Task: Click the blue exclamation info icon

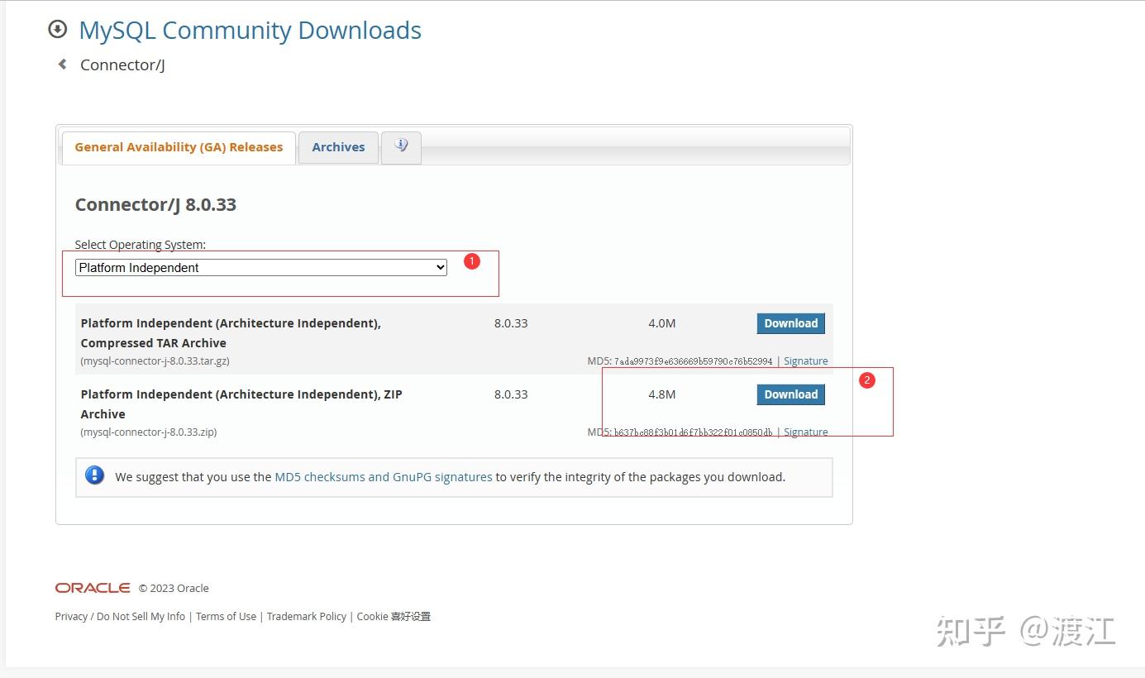Action: pyautogui.click(x=95, y=475)
